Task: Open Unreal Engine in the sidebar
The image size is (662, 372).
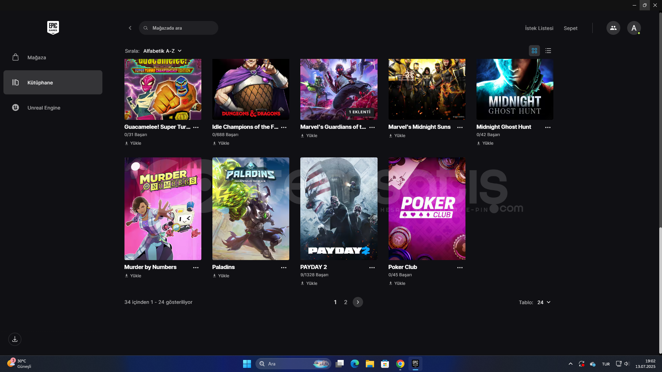Action: [53, 107]
